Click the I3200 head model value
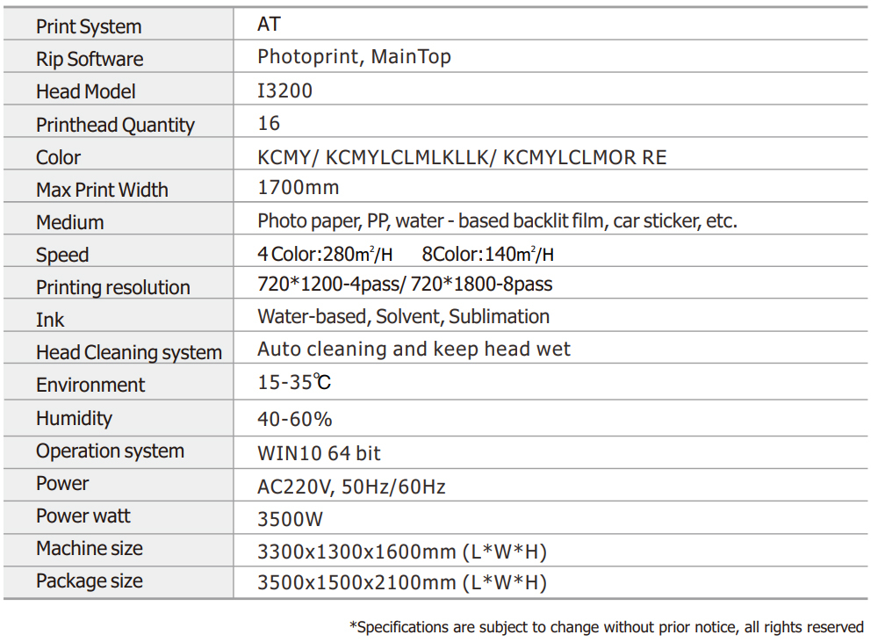The height and width of the screenshot is (642, 878). pyautogui.click(x=284, y=90)
